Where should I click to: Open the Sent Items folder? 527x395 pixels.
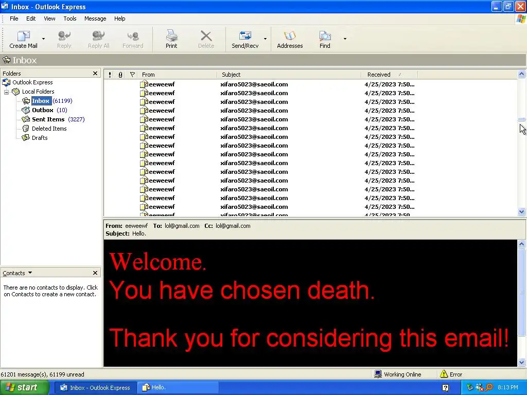48,119
